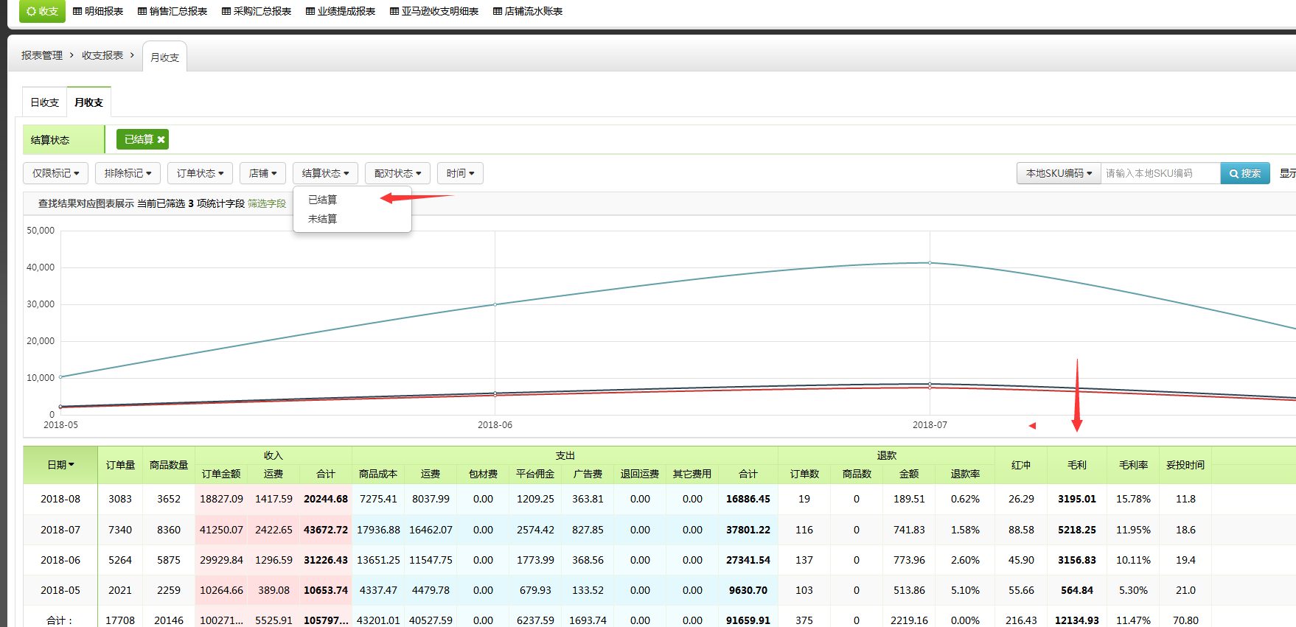Expand the 配对状态 dropdown

[397, 173]
